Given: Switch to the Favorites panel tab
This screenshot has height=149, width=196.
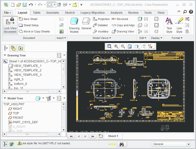Looking at the screenshot, I should coord(20,48).
